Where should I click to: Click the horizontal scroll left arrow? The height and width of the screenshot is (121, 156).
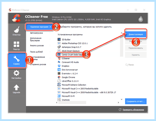pos(57,103)
